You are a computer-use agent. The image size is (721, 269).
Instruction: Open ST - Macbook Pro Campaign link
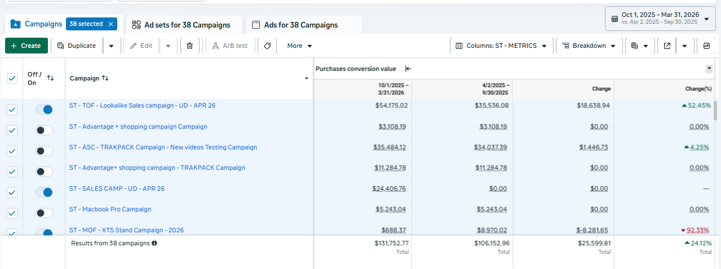pos(110,209)
